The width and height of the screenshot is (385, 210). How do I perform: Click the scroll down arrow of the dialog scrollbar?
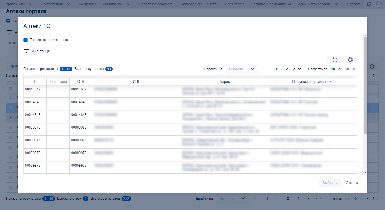[365, 172]
